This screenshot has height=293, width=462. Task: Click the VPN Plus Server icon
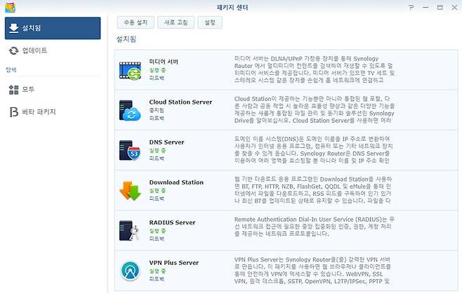130,271
